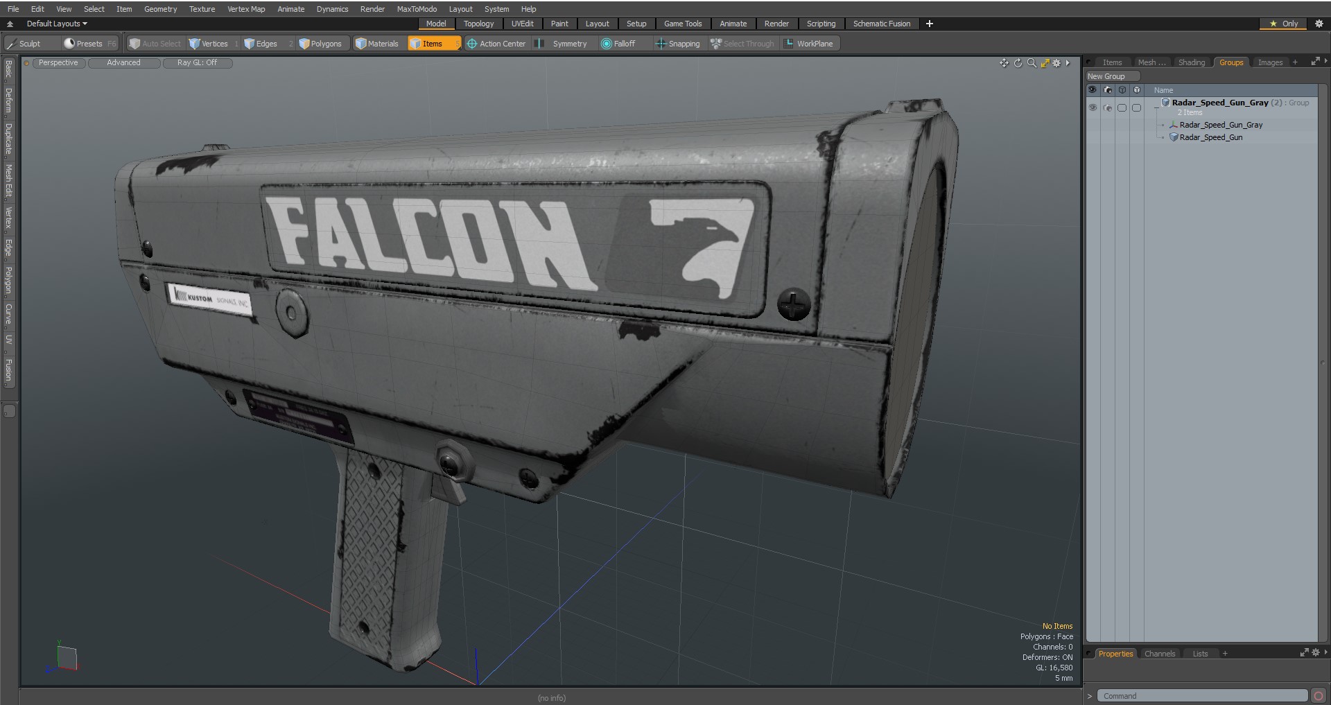
Task: Tick the second checkbox of the Radar_Speed_Gun_Gray group
Action: [1136, 108]
